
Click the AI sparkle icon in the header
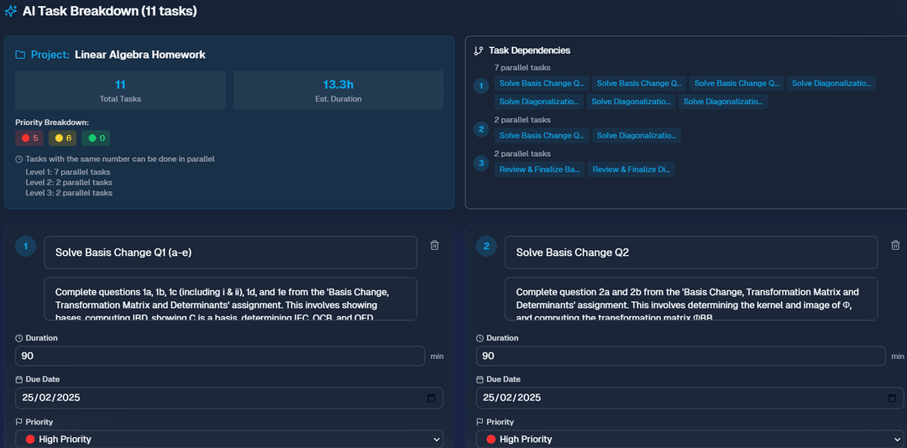[x=11, y=11]
